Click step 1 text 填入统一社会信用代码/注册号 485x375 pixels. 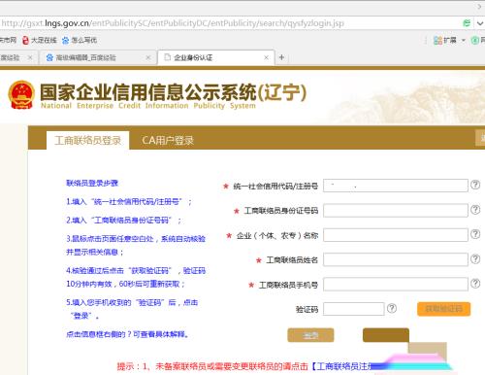pyautogui.click(x=129, y=202)
